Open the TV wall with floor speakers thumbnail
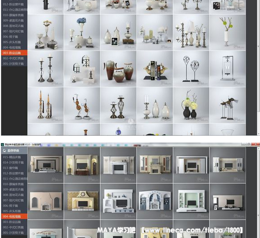Viewport: 260px width, 238px height. tap(191, 165)
